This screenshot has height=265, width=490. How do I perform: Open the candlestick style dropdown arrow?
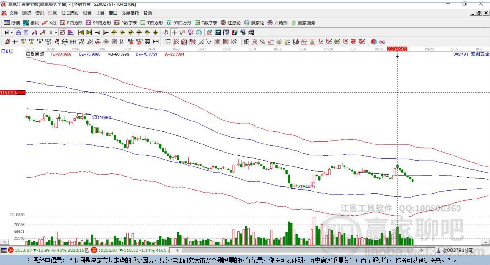coord(56,32)
